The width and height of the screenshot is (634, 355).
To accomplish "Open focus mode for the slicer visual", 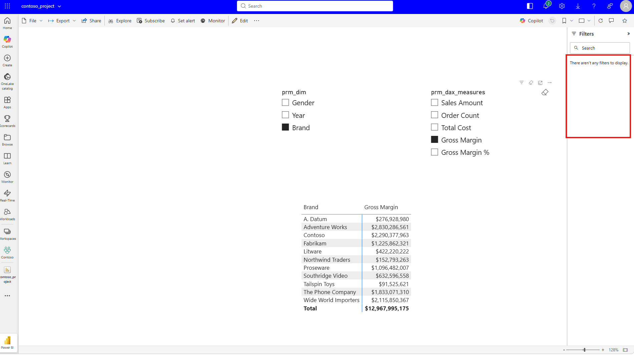I will (540, 83).
